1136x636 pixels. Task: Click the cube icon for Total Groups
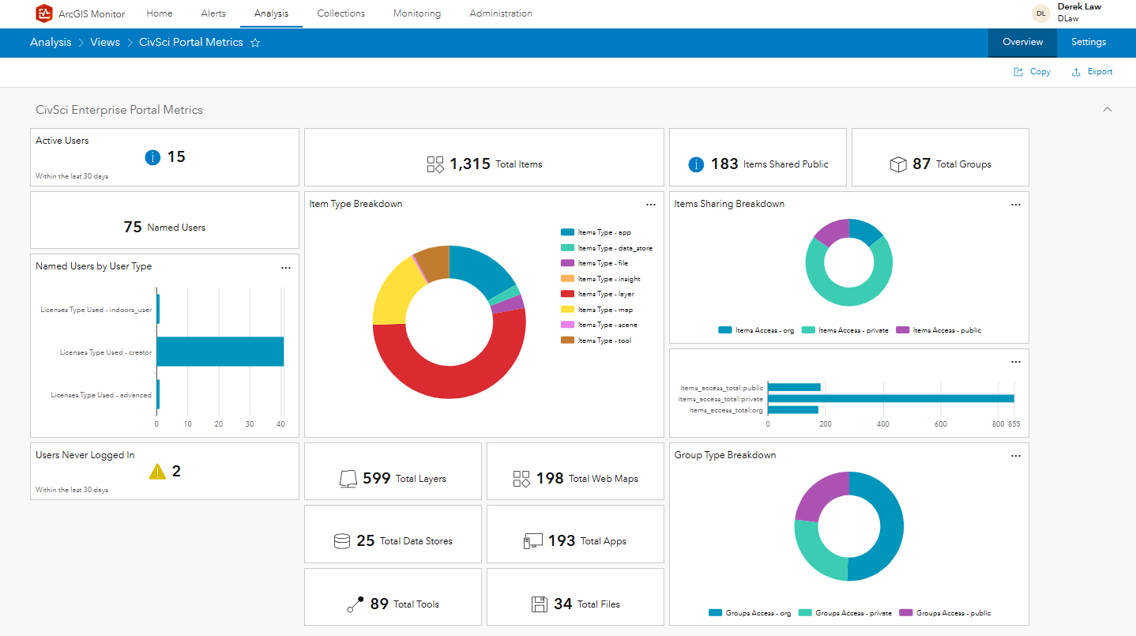pos(897,164)
